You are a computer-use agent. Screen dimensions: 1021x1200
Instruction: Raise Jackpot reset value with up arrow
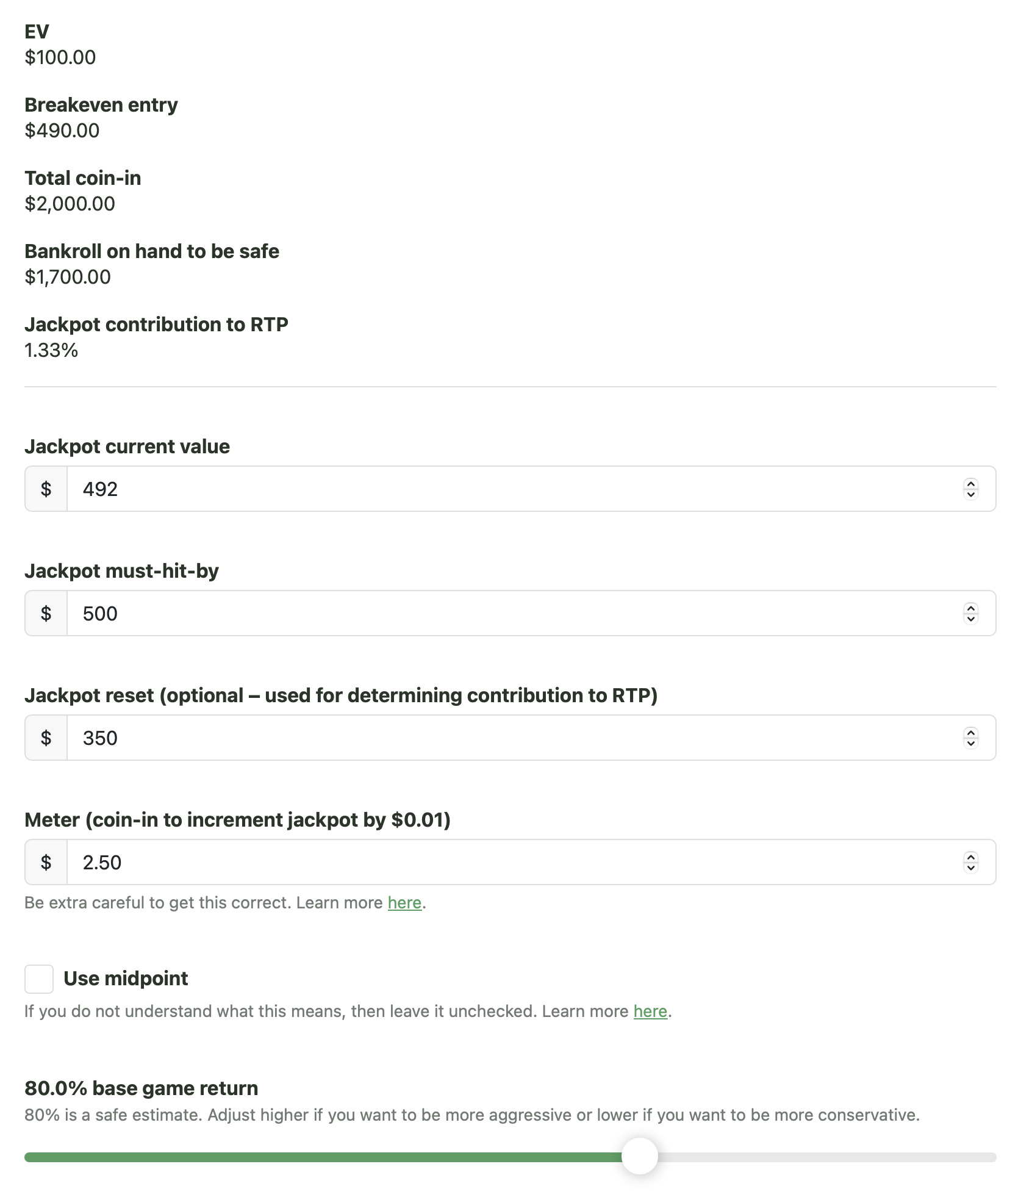pos(971,733)
